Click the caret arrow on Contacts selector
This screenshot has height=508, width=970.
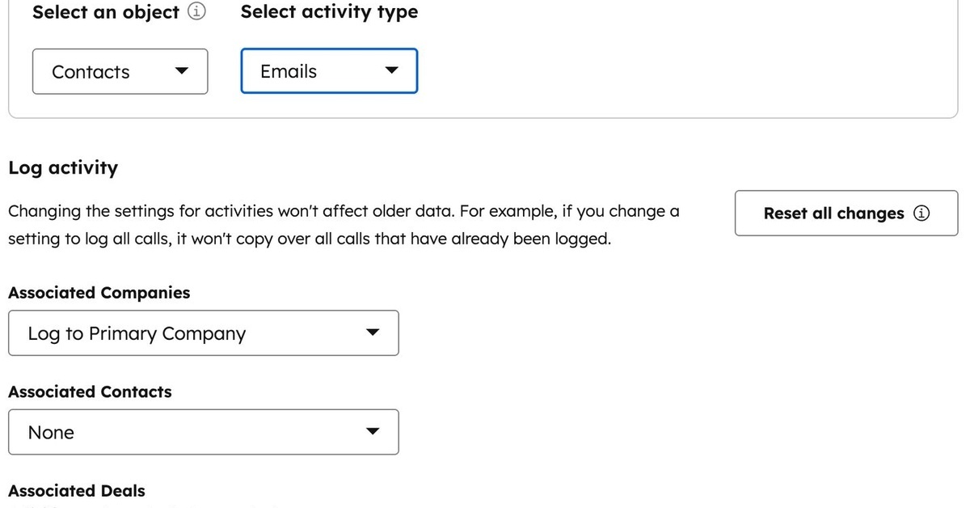182,71
